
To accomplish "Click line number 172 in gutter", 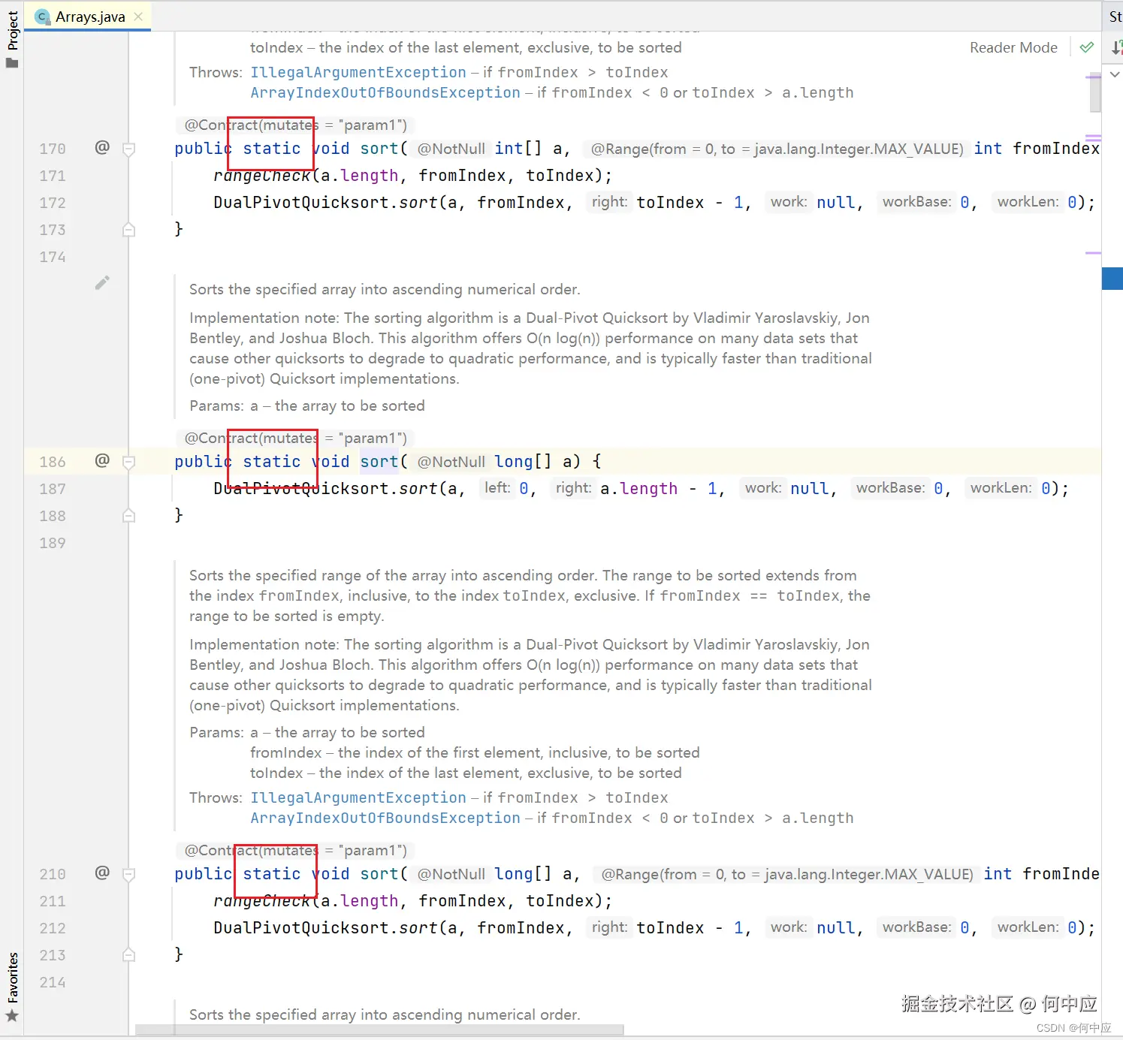I will point(53,203).
